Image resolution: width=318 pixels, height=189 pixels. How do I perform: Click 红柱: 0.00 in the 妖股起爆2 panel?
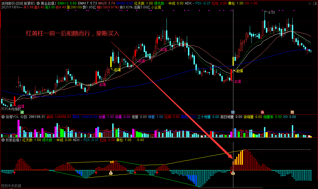[107, 140]
